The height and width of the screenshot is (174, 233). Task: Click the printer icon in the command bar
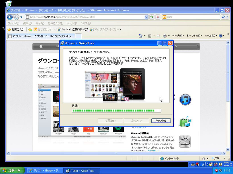click(x=165, y=36)
